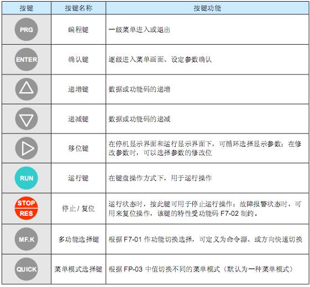Click the 编程键 name cell
The height and width of the screenshot is (287, 310).
(x=78, y=29)
